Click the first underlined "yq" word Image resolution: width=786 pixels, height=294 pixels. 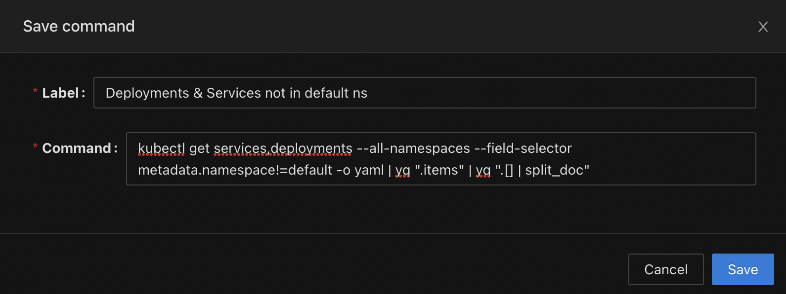(402, 170)
